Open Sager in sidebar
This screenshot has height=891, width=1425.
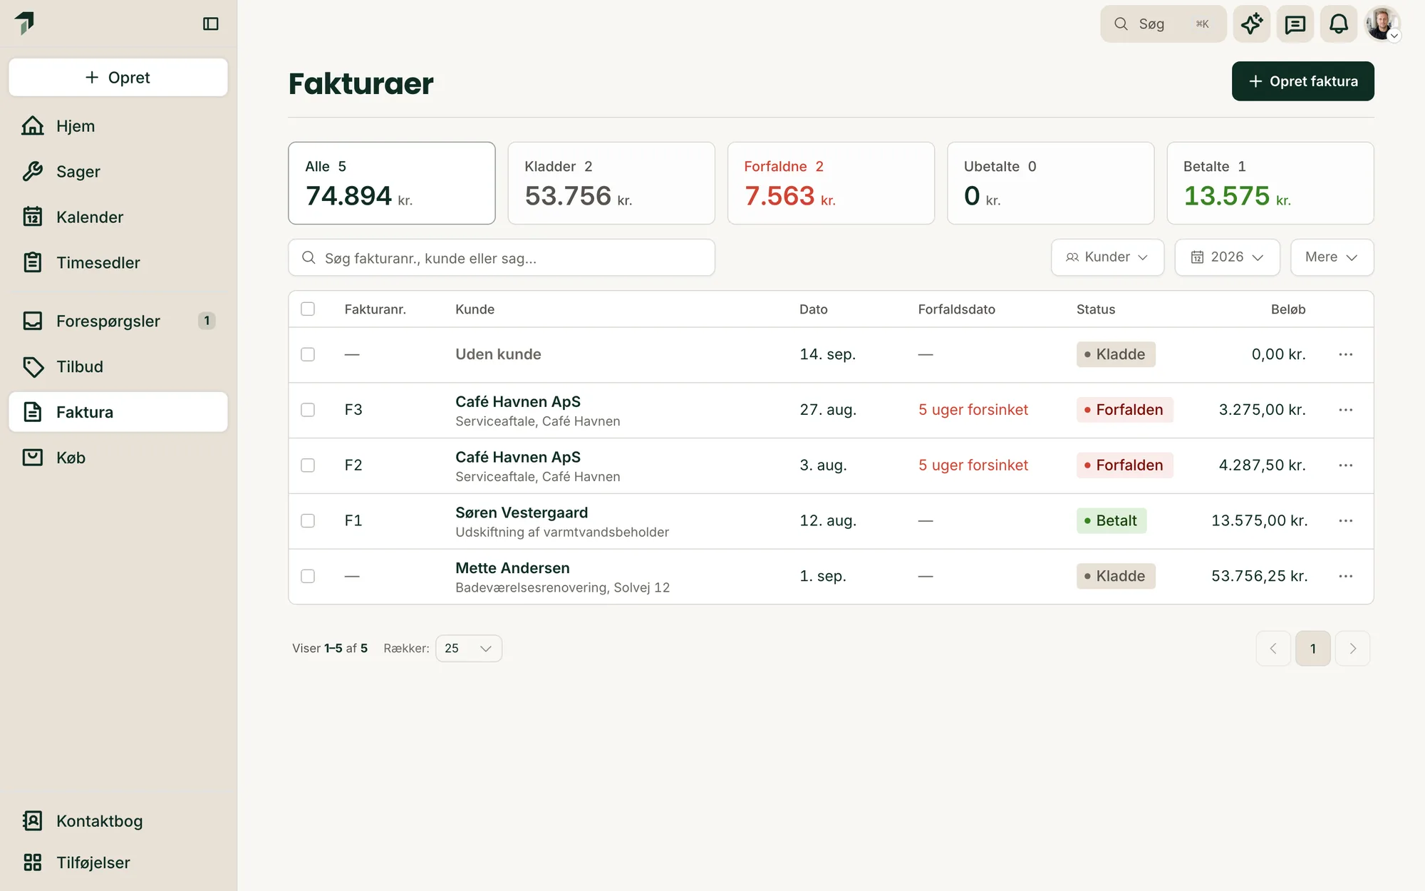118,172
